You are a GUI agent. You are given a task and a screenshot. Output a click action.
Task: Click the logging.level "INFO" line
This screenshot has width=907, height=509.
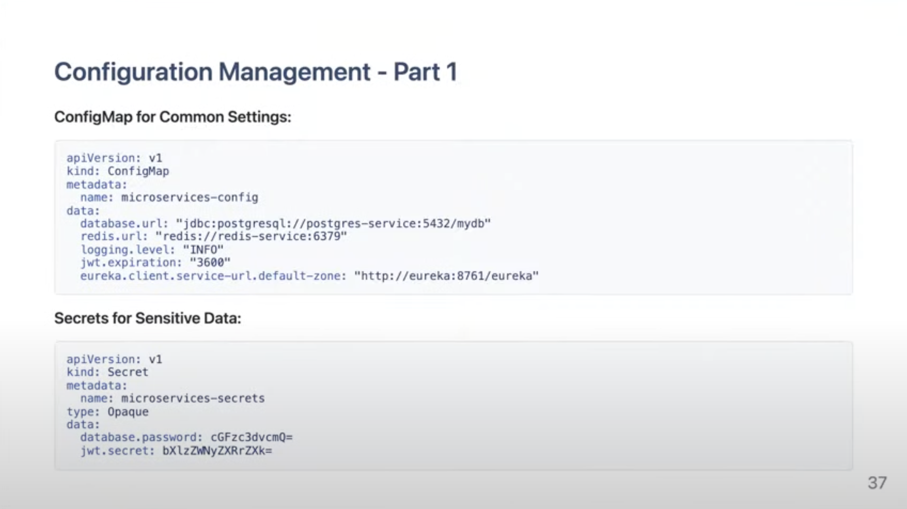tap(152, 250)
